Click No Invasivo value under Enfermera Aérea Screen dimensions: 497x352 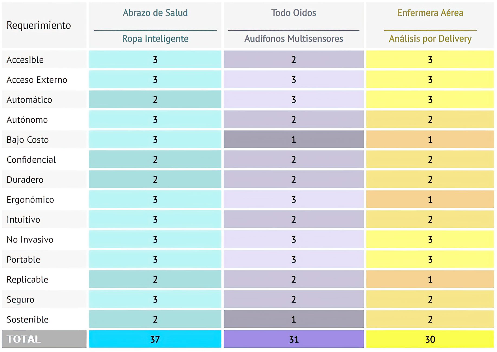(430, 239)
